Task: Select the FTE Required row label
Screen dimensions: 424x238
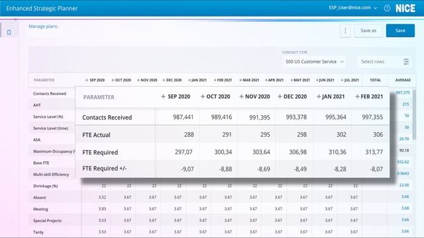Action: click(x=100, y=153)
